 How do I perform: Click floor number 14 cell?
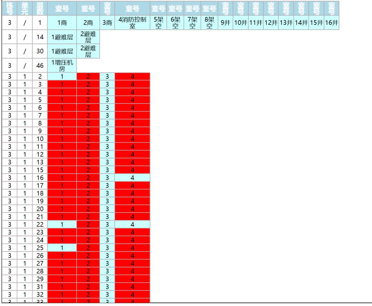[x=40, y=37]
